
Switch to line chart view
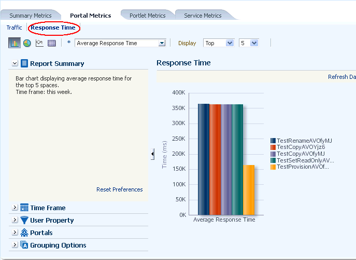(x=39, y=43)
